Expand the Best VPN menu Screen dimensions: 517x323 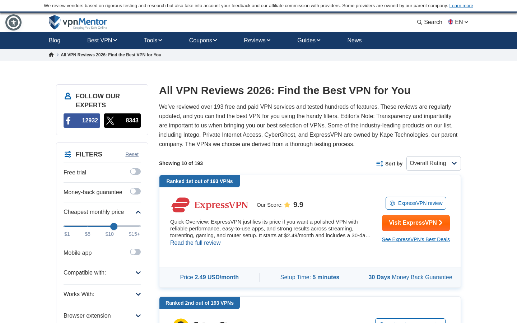(x=102, y=41)
